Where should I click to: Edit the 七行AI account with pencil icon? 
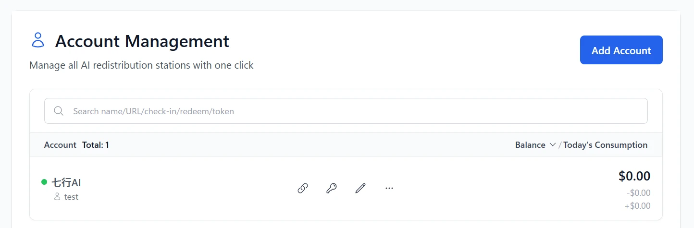[x=360, y=188]
